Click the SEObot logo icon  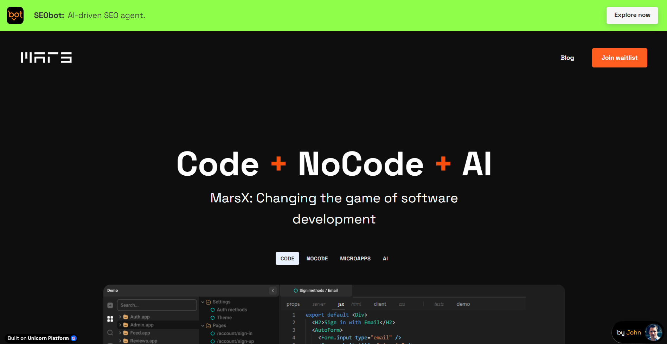click(15, 15)
